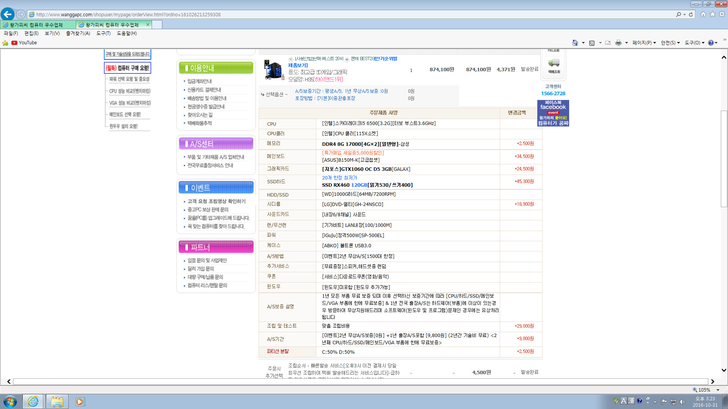Click the horizontal scrollbar left arrow
Screen dimensions: 728x409
point(9,381)
